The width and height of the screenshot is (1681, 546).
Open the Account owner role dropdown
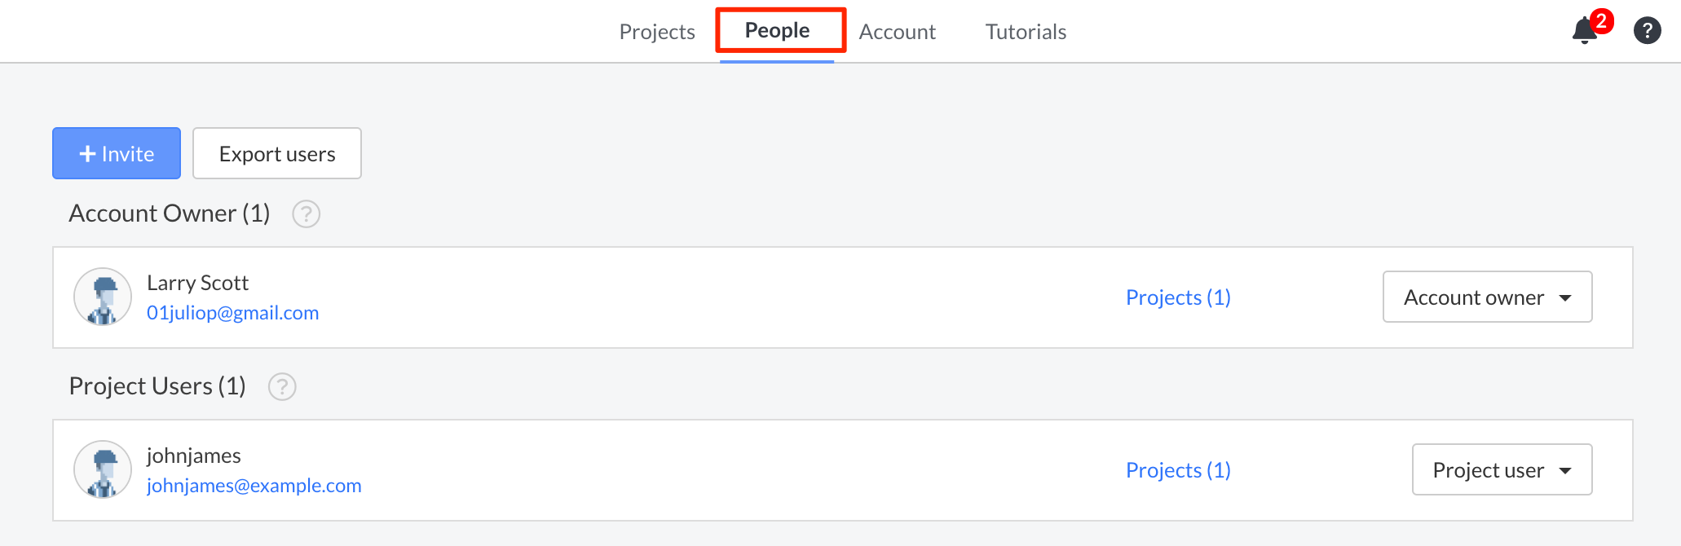click(1486, 297)
